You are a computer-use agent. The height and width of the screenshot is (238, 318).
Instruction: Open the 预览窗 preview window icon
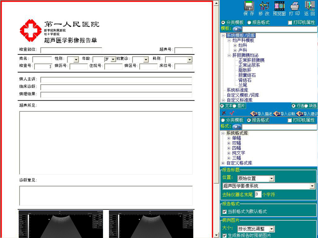tap(279, 6)
